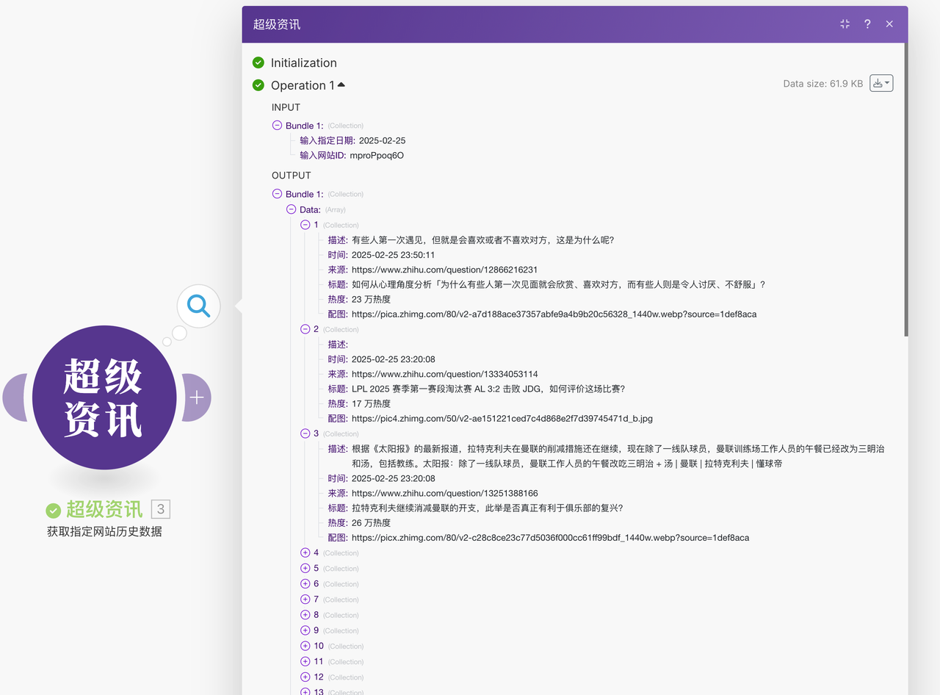Screen dimensions: 940x695
Task: Expand item 7 collection
Action: point(305,599)
